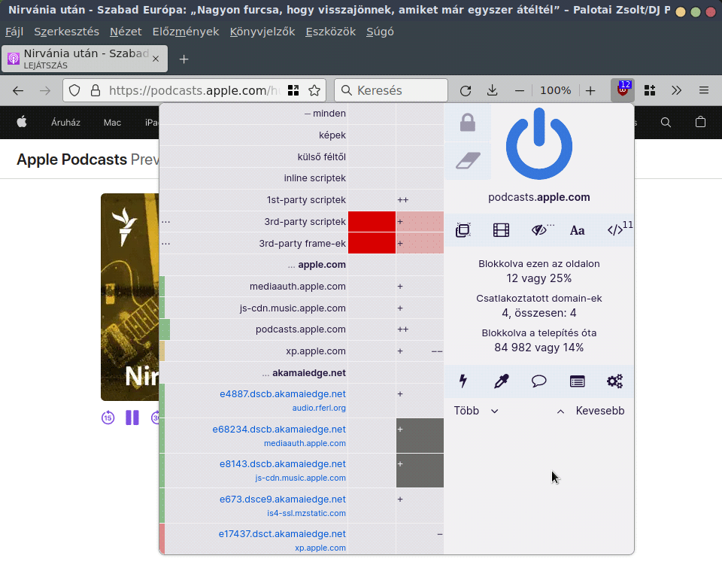This screenshot has width=722, height=583.
Task: Click the Keresés search field
Action: pos(391,90)
